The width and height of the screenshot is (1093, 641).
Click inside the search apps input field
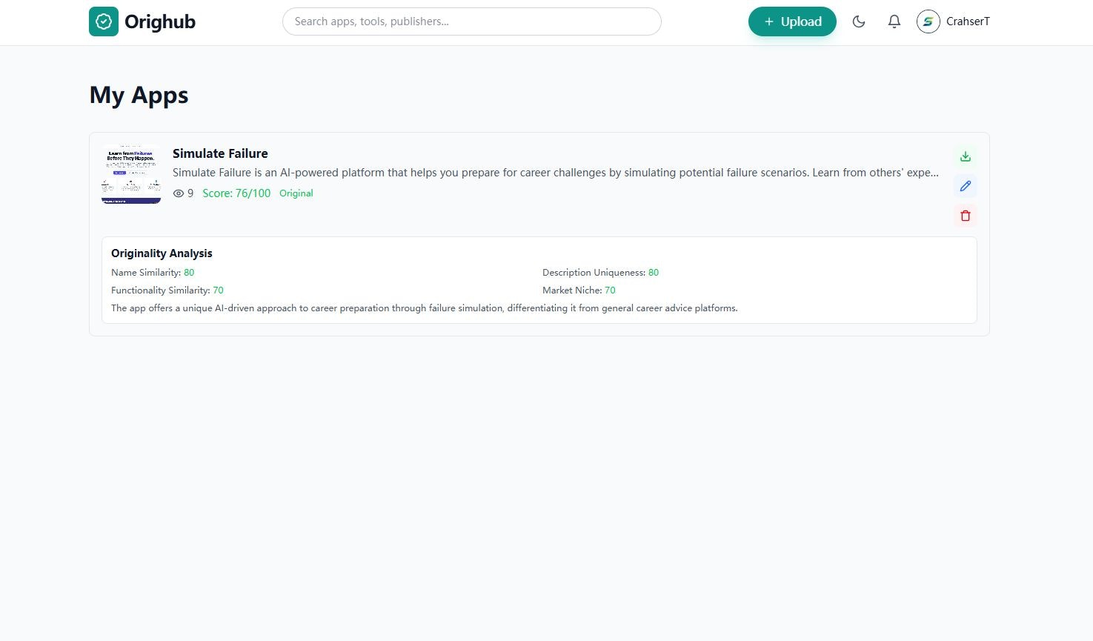click(471, 21)
